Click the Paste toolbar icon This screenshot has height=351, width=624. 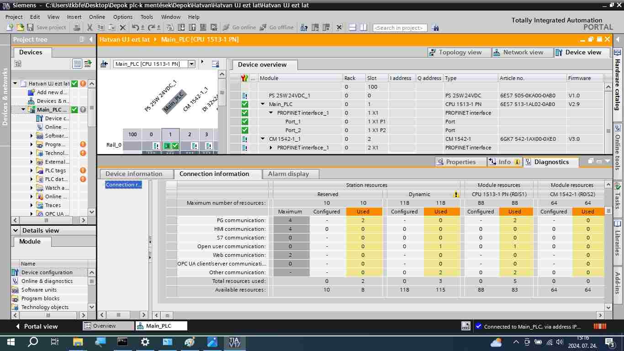pos(111,27)
